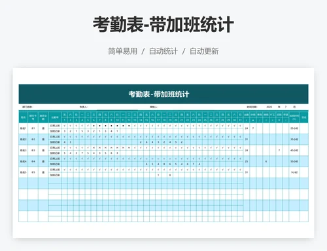Click the 卡1 bank card cell
The width and height of the screenshot is (327, 251).
[x=33, y=128]
